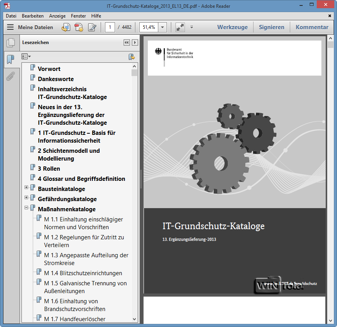Image resolution: width=337 pixels, height=327 pixels.
Task: Click the bookmarks list scroll-down arrow
Action: [135, 319]
